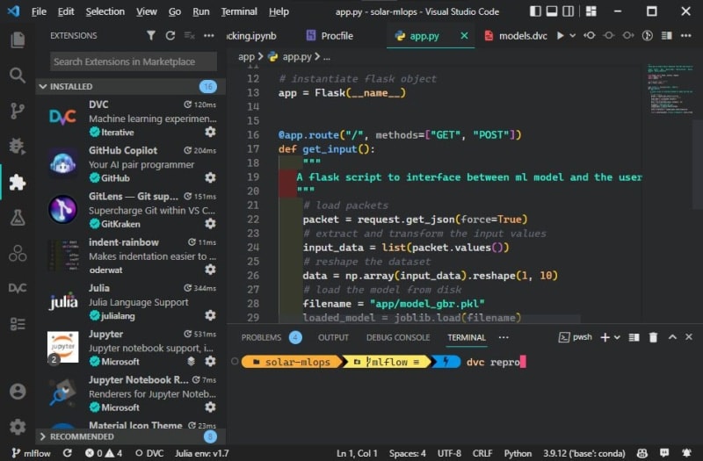
Task: Maximize the terminal panel with caret
Action: click(671, 337)
